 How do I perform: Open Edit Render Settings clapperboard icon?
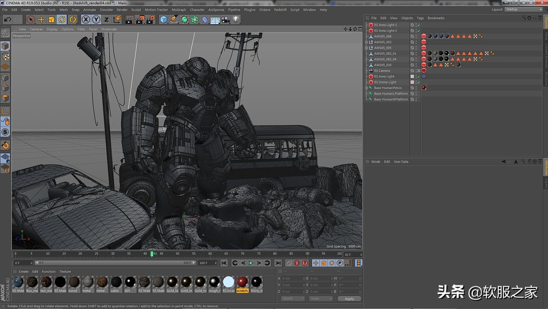click(150, 19)
